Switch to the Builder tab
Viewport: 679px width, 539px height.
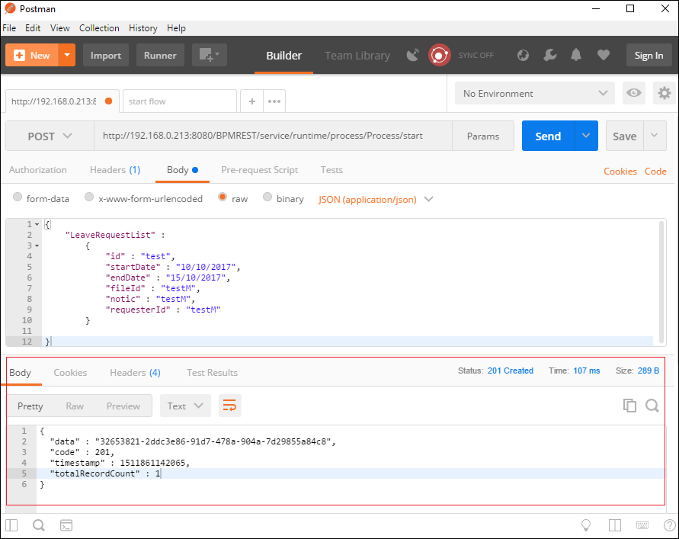pos(283,56)
